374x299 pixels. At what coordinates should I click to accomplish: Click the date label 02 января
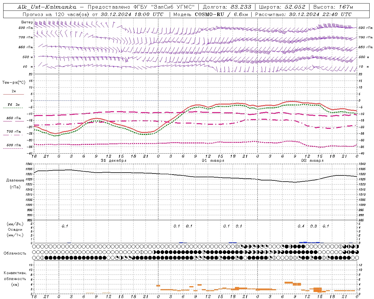coord(312,161)
